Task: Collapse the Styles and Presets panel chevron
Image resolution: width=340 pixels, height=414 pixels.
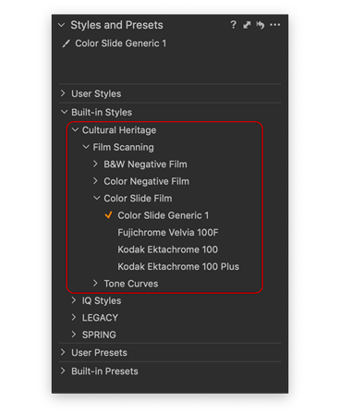Action: point(62,25)
